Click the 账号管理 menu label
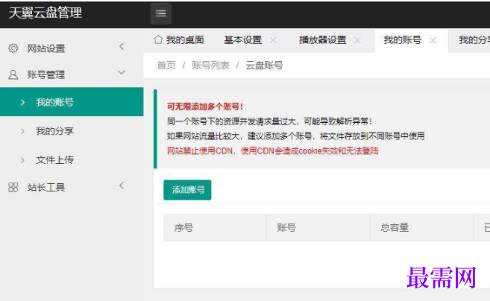 [x=46, y=75]
